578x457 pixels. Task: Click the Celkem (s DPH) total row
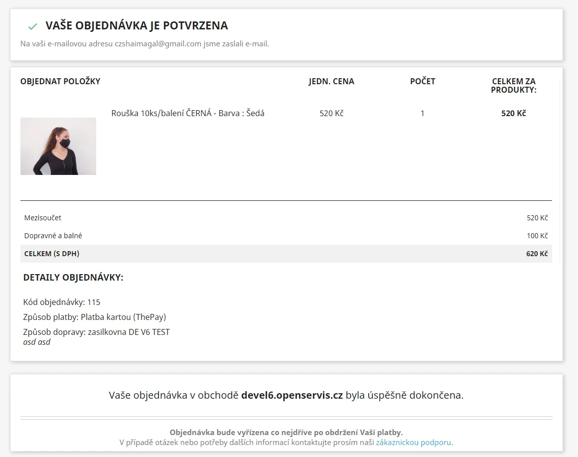pos(286,254)
